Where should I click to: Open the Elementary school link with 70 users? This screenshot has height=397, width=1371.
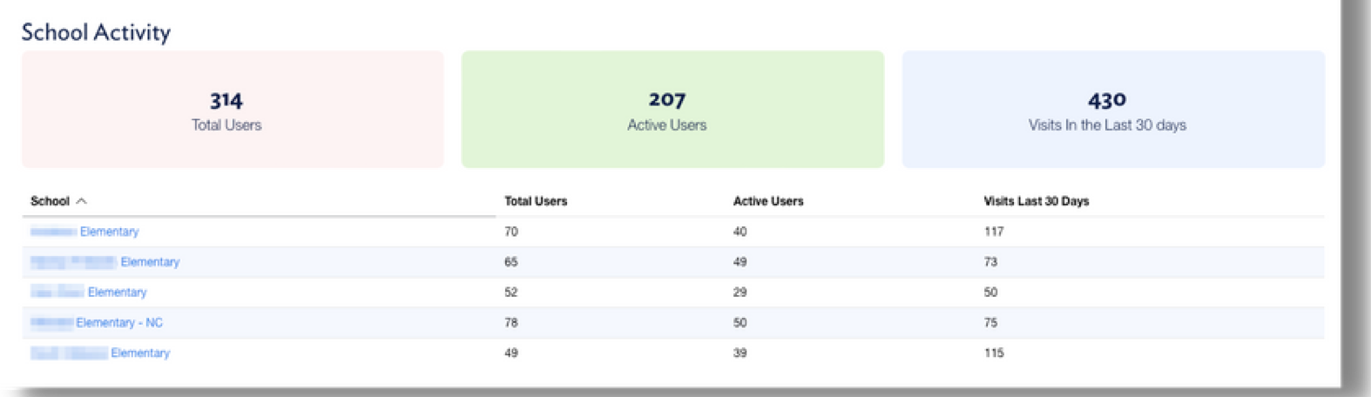[x=108, y=232]
